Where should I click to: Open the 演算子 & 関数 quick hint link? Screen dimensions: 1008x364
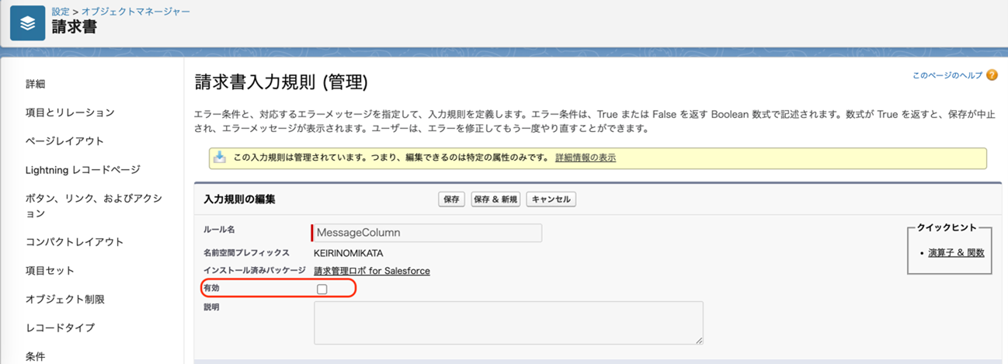956,252
